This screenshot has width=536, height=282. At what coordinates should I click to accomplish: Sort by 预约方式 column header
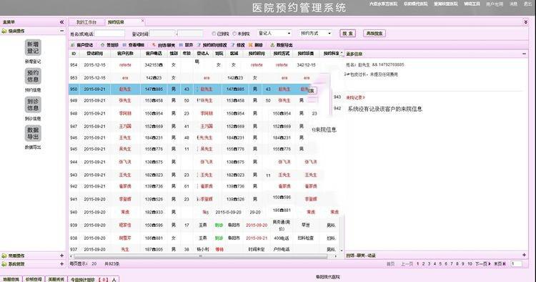(x=282, y=54)
